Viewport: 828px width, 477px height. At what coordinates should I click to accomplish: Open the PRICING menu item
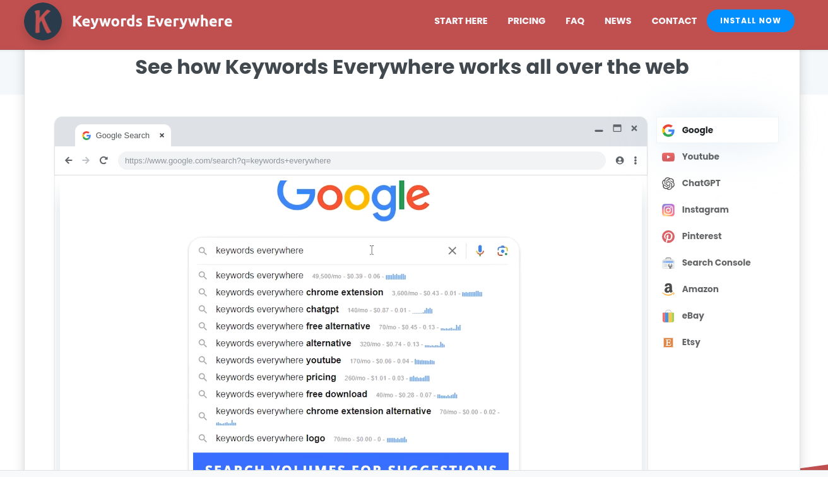pos(526,21)
